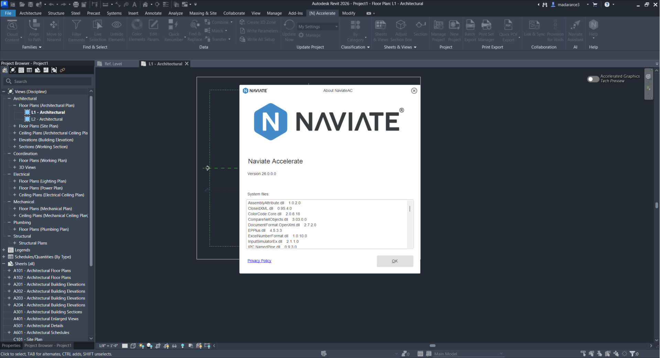The width and height of the screenshot is (660, 358).
Task: Click the signed-in user madararce3
Action: [569, 4]
